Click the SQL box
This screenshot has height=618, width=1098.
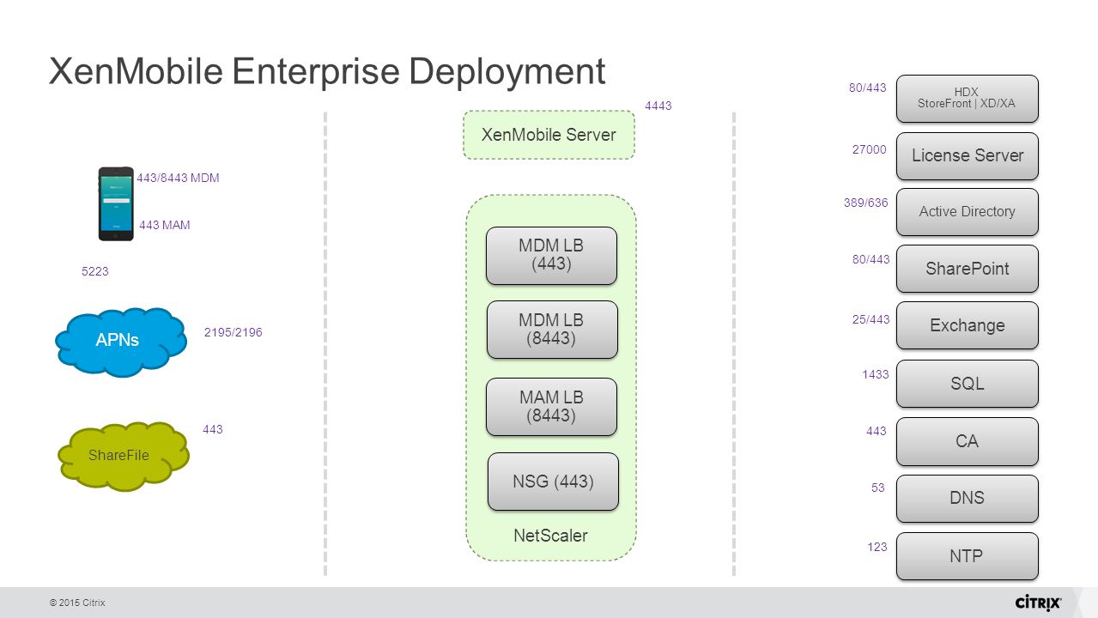968,384
